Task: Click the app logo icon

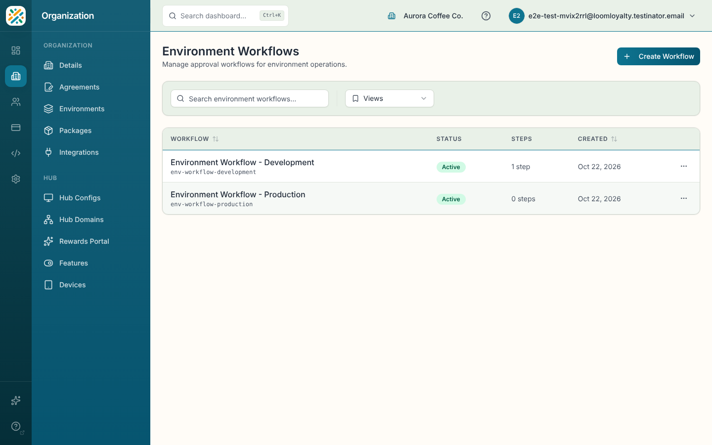Action: pos(16,16)
